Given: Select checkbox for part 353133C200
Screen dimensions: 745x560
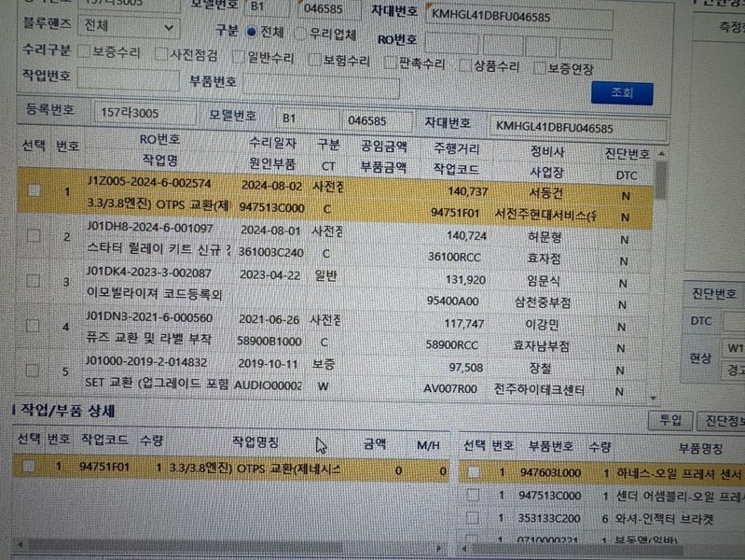Looking at the screenshot, I should point(473,517).
